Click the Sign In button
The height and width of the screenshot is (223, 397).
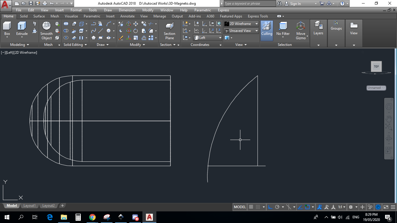point(293,3)
